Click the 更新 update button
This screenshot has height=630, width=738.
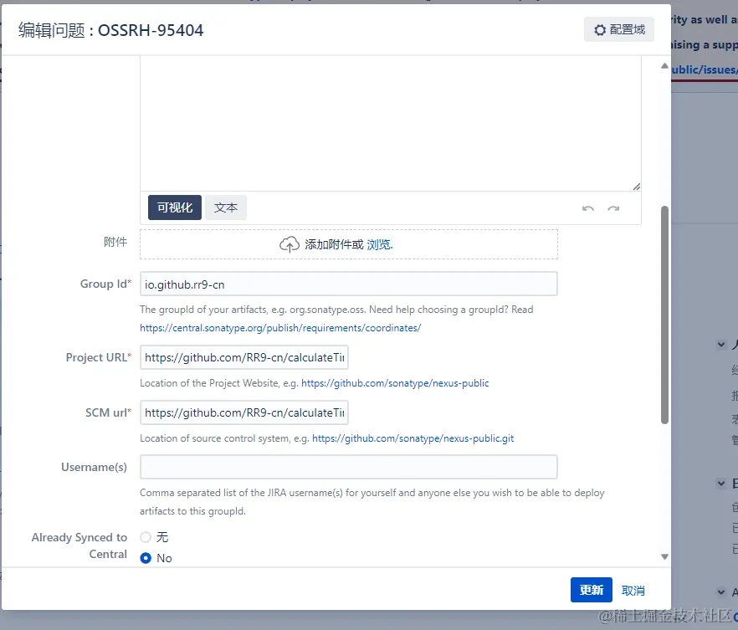tap(591, 590)
